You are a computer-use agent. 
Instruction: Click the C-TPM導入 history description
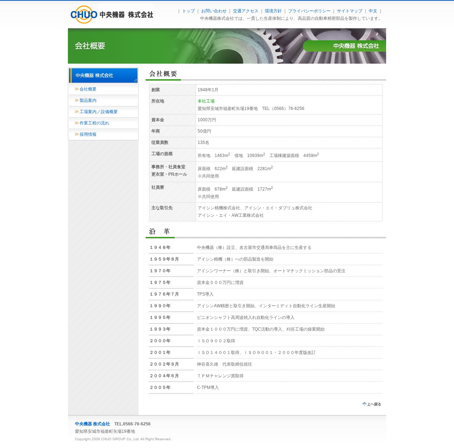(208, 388)
